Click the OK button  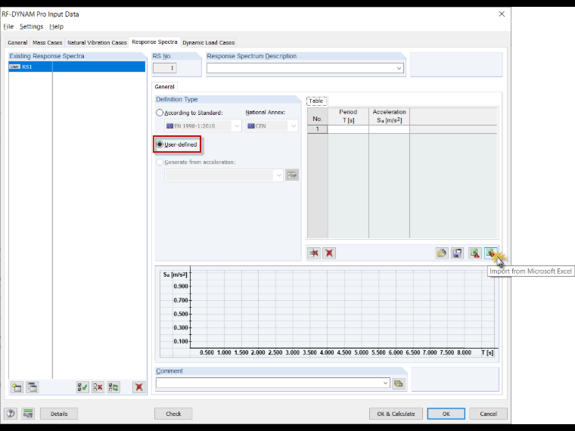tap(446, 414)
